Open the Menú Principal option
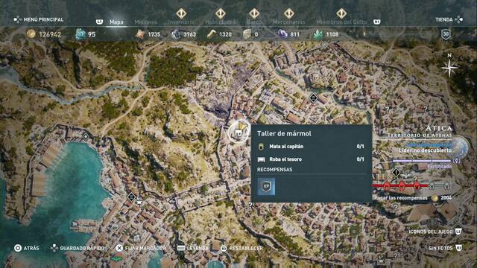The image size is (477, 268). click(x=39, y=19)
